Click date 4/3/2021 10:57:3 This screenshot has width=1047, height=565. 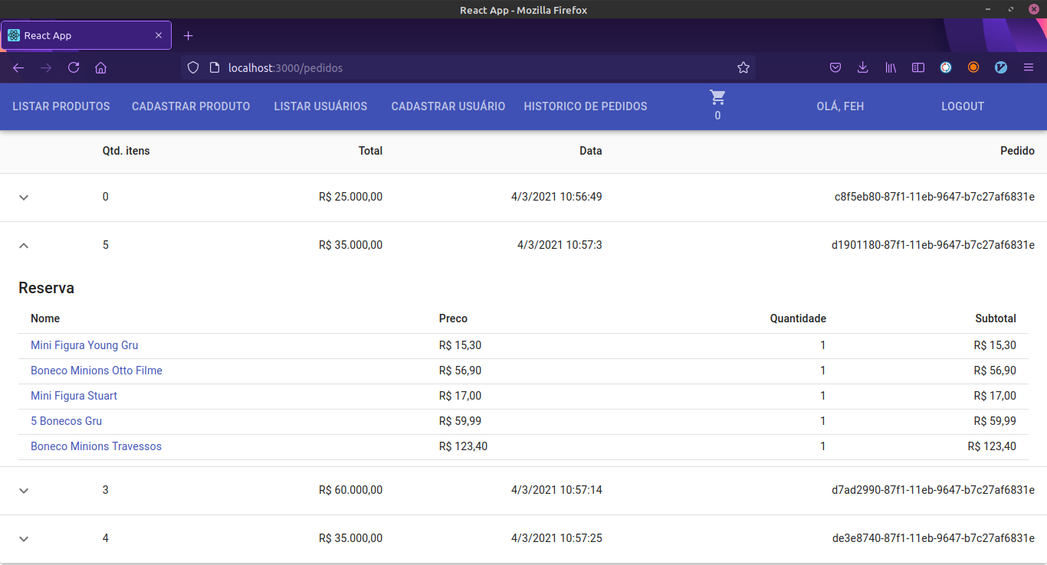(x=560, y=245)
